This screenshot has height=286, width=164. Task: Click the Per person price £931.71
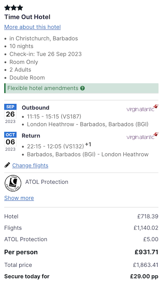pyautogui.click(x=146, y=252)
